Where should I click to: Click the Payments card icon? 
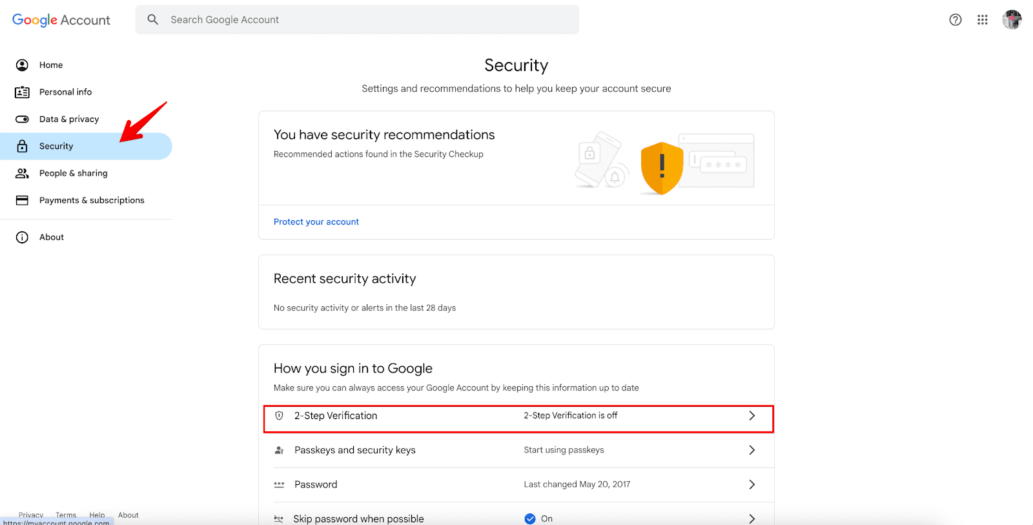(22, 200)
